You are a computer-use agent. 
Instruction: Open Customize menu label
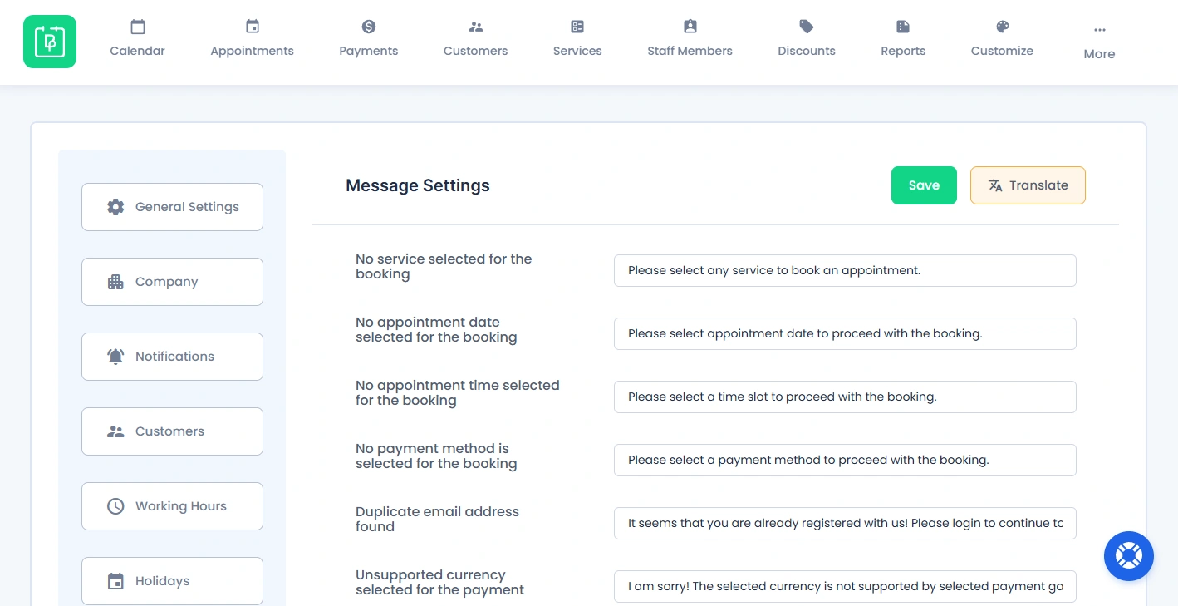[1003, 51]
